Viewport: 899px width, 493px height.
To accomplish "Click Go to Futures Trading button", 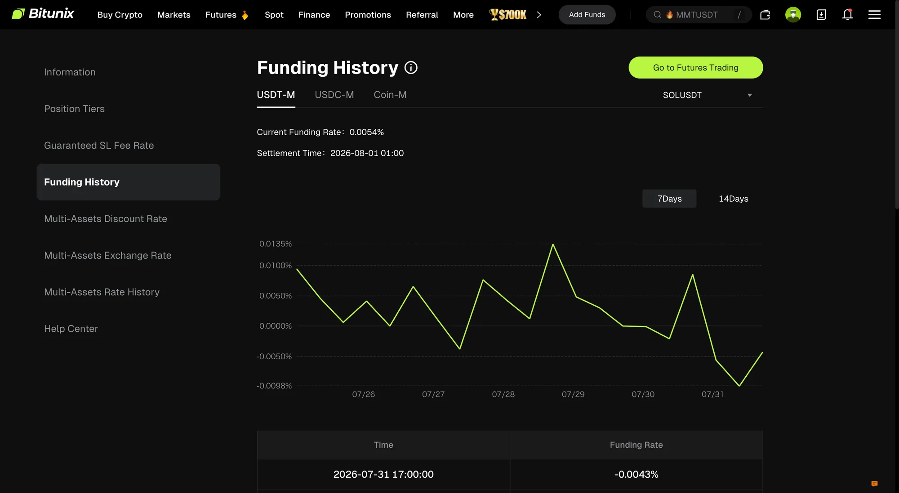I will [695, 67].
